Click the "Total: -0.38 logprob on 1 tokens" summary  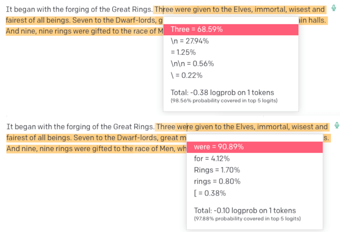222,93
